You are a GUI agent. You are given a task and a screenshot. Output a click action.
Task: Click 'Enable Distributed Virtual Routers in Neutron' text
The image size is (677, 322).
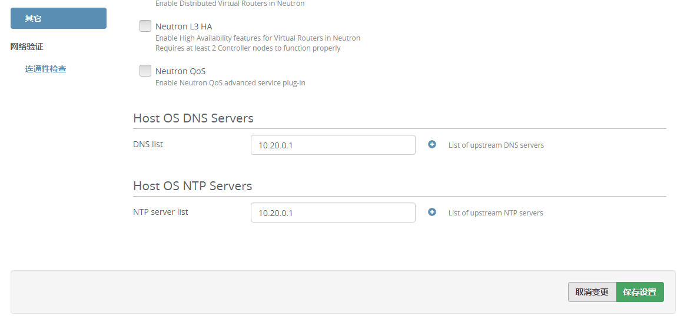click(x=230, y=4)
